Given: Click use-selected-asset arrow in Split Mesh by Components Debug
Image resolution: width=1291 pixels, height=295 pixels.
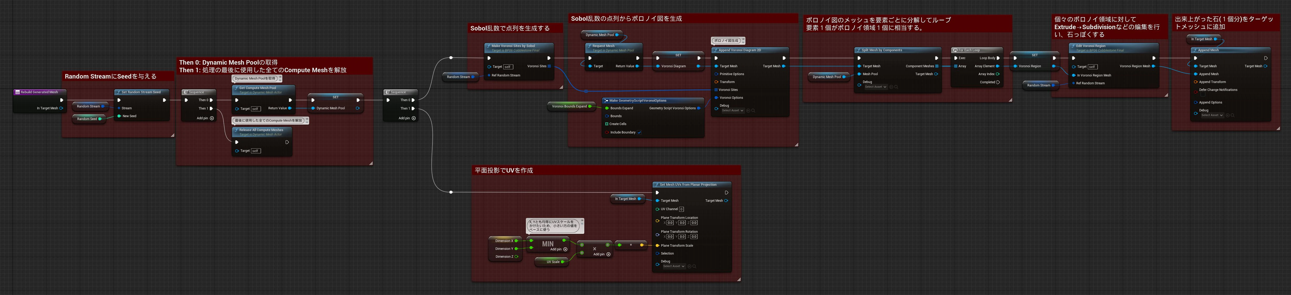Looking at the screenshot, I should point(891,87).
